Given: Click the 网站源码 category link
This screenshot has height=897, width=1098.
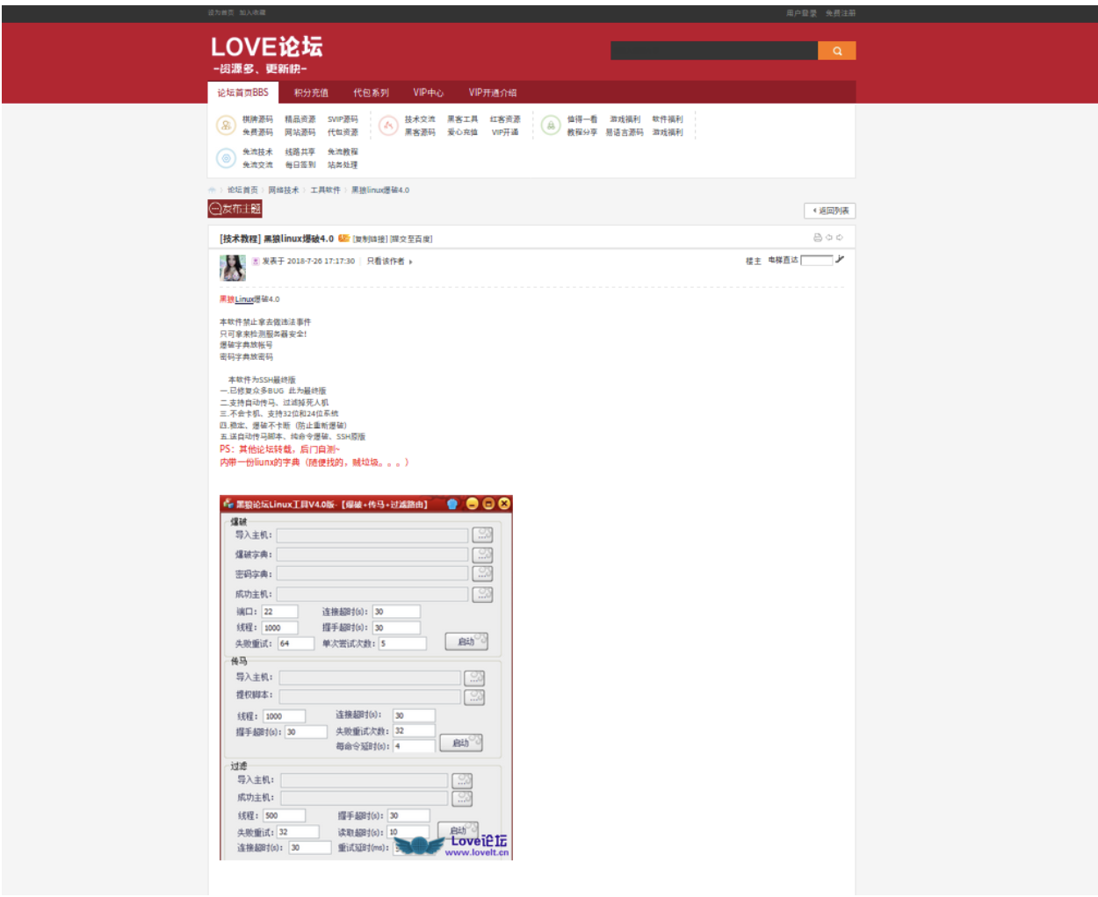Looking at the screenshot, I should [x=300, y=133].
